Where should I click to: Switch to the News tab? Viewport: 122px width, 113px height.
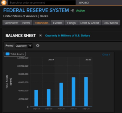(x=26, y=23)
